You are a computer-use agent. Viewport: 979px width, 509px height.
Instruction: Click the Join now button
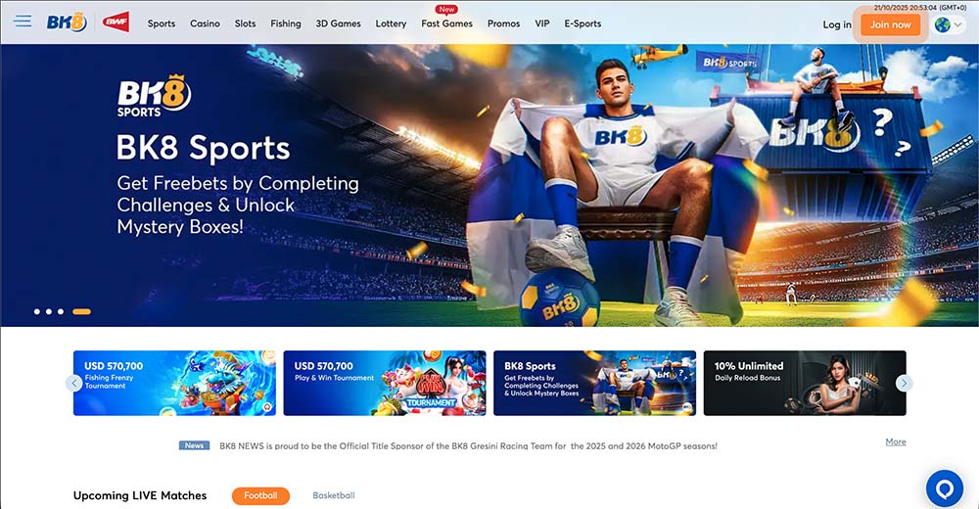890,25
